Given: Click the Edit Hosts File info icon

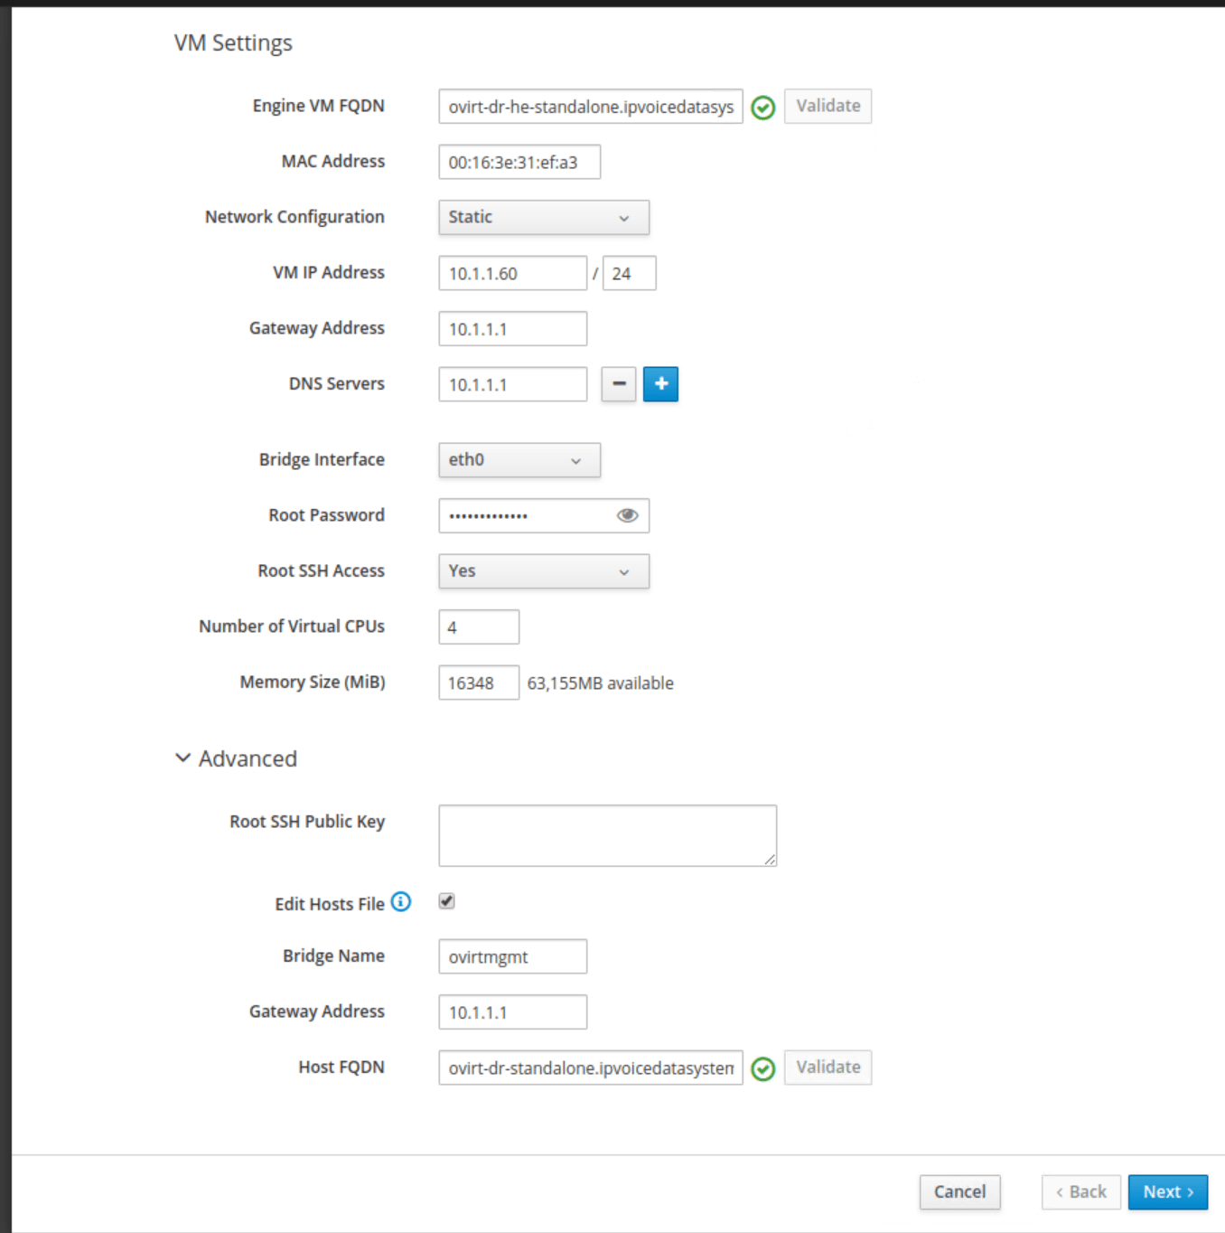Looking at the screenshot, I should point(401,902).
